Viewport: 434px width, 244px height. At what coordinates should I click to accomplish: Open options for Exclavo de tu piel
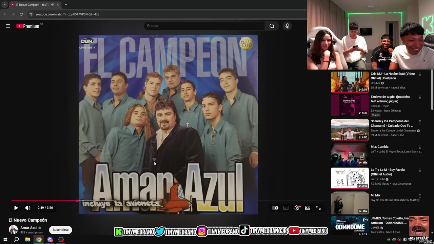(x=420, y=97)
